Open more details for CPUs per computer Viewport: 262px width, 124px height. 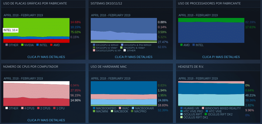coord(46,120)
